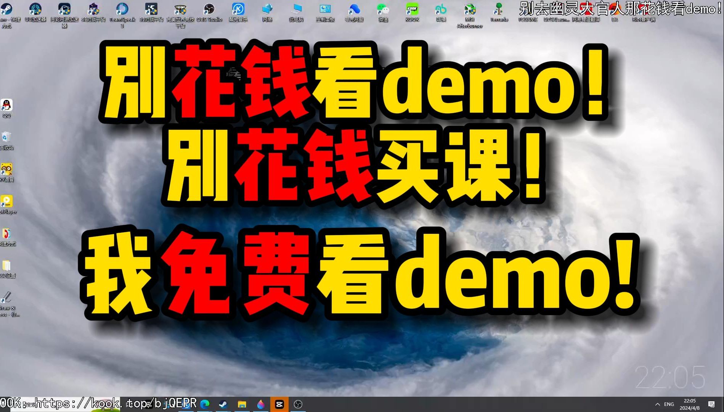Open Microsoft Edge in the taskbar
This screenshot has width=724, height=412.
(x=205, y=404)
